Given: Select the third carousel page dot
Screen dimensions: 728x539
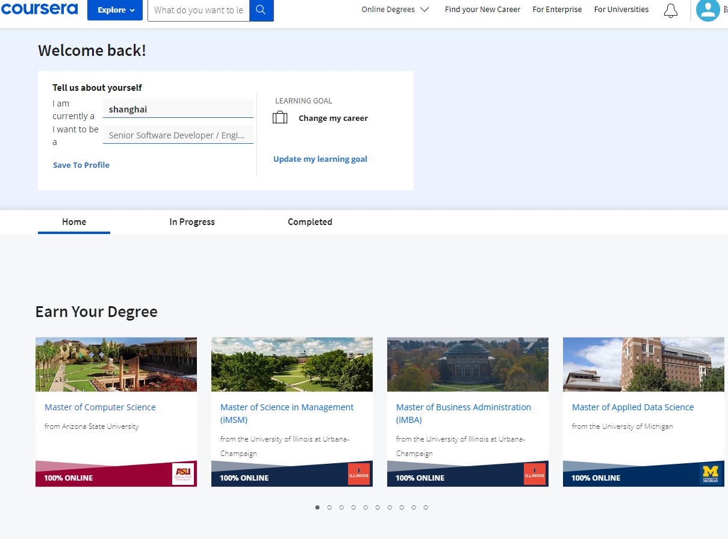Looking at the screenshot, I should 341,507.
